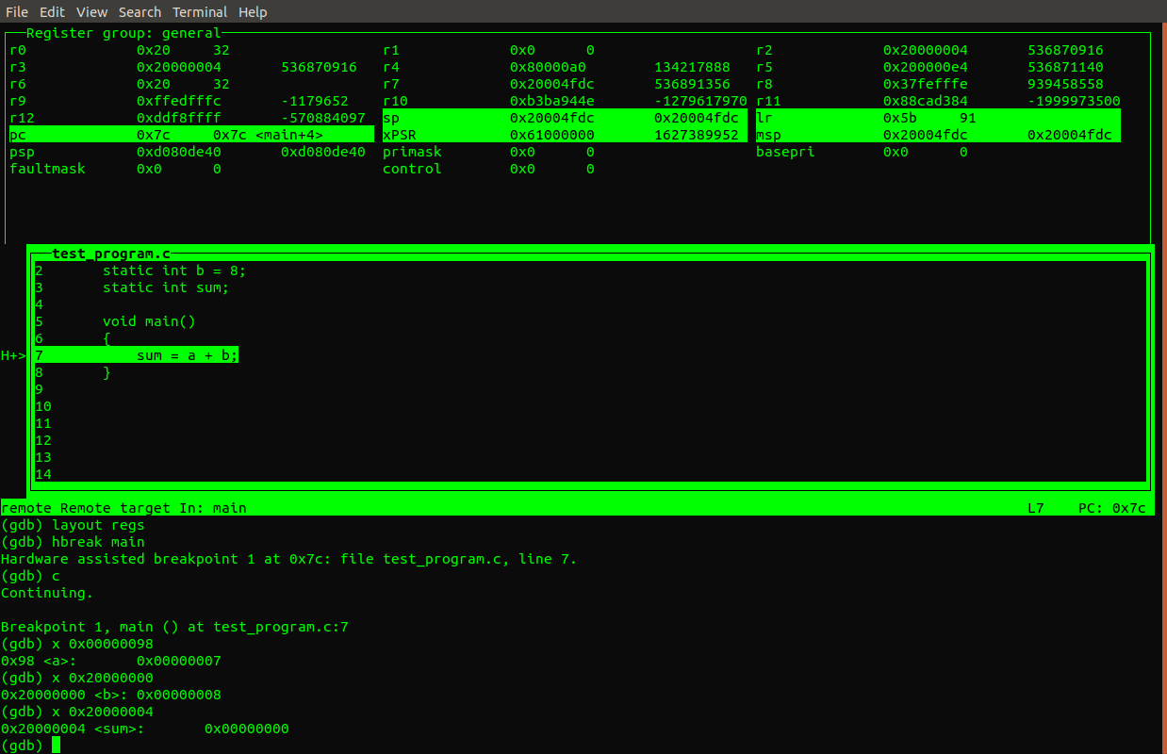Click the H+> breakpoint marker at line 7
This screenshot has height=754, width=1167.
pyautogui.click(x=13, y=355)
